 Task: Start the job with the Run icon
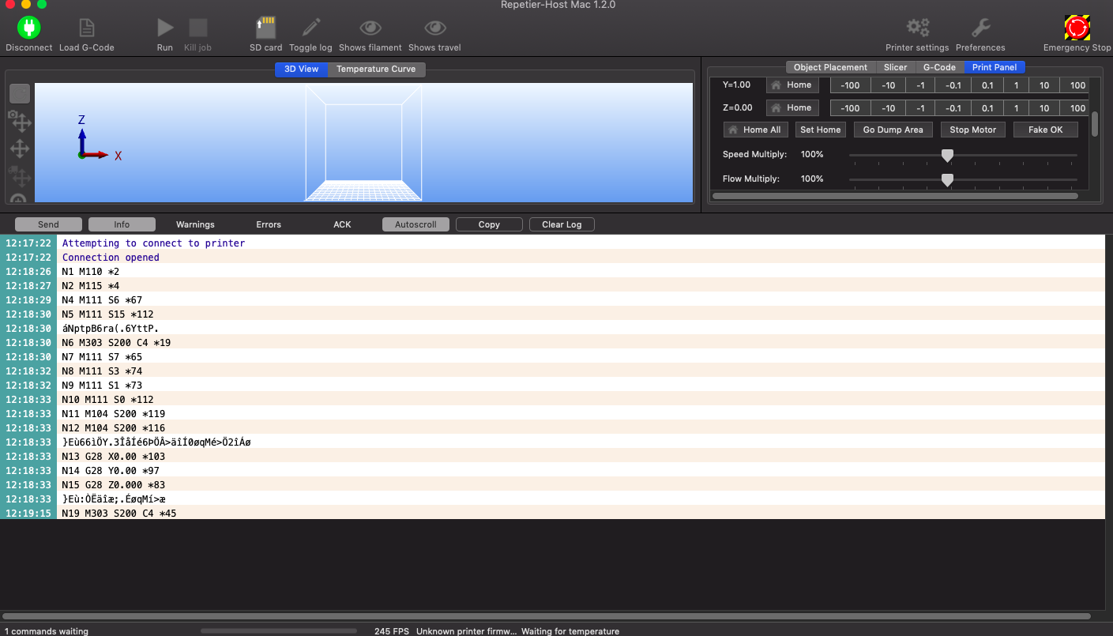click(165, 28)
